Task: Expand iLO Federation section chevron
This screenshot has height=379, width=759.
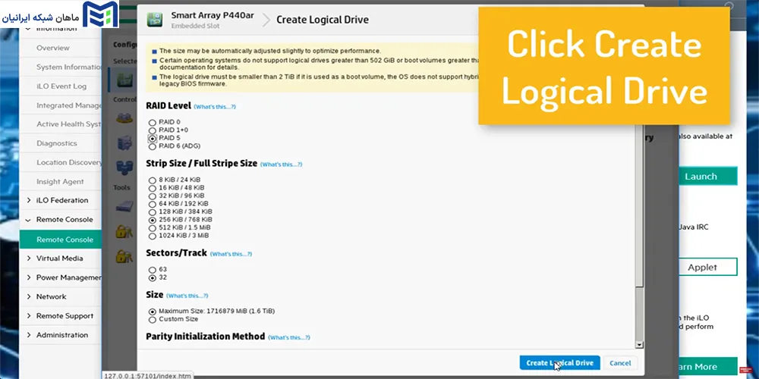Action: click(x=29, y=201)
